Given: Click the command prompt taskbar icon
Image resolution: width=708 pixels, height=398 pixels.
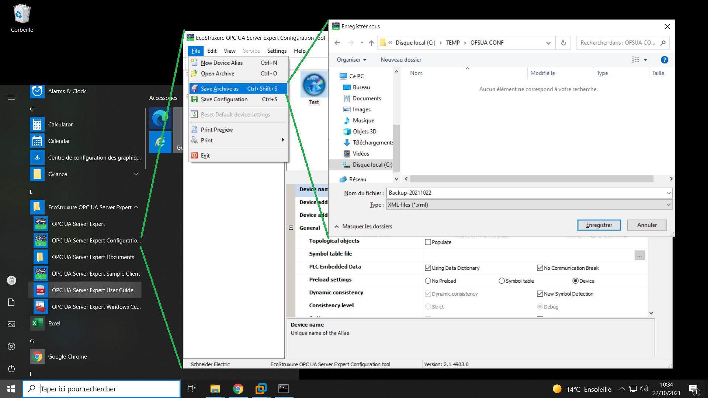Looking at the screenshot, I should tap(284, 389).
